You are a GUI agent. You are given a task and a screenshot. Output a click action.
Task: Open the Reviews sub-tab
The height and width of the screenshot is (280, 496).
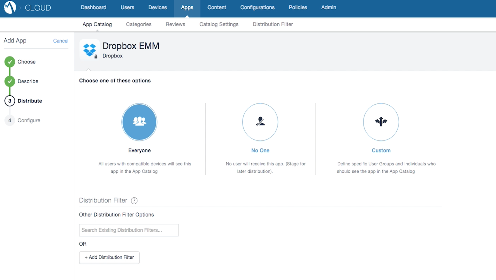175,24
